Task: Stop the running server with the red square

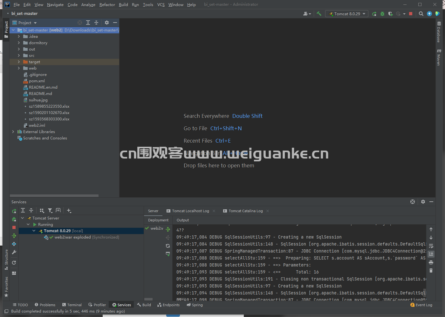Action: 411,14
